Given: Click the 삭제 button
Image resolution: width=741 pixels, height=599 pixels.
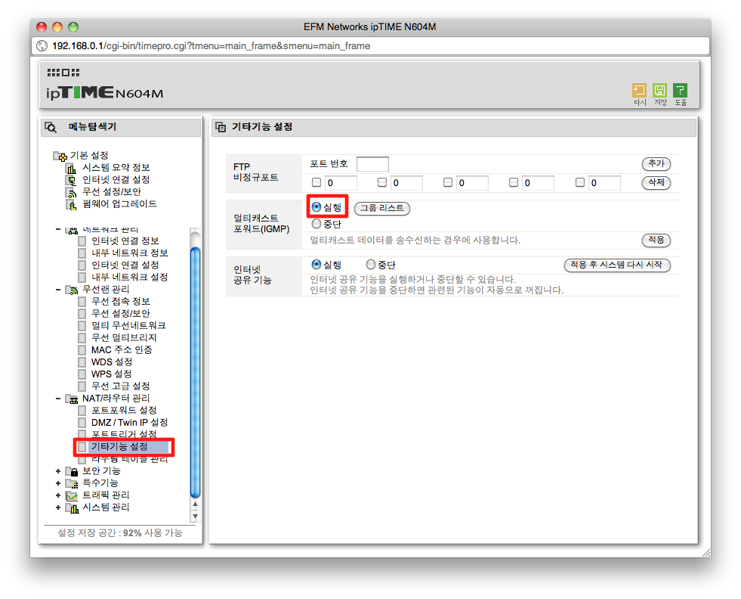Looking at the screenshot, I should pos(656,182).
